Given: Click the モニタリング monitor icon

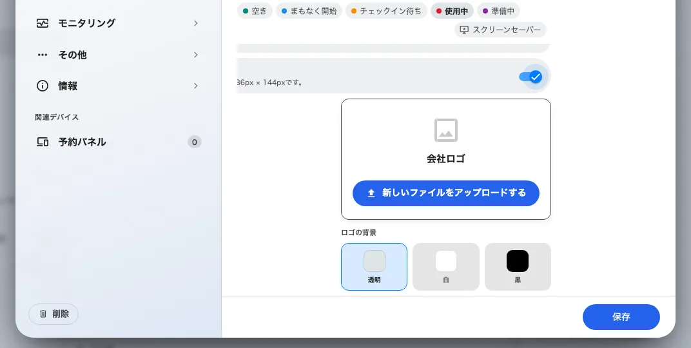Looking at the screenshot, I should [x=43, y=23].
